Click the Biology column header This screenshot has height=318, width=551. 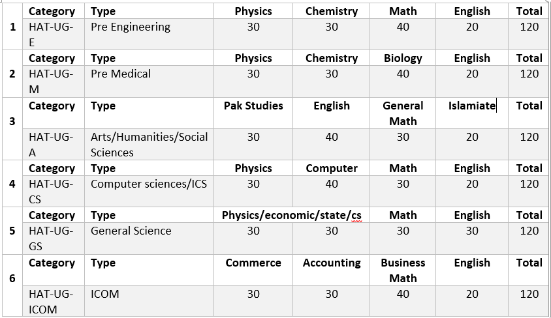[403, 58]
